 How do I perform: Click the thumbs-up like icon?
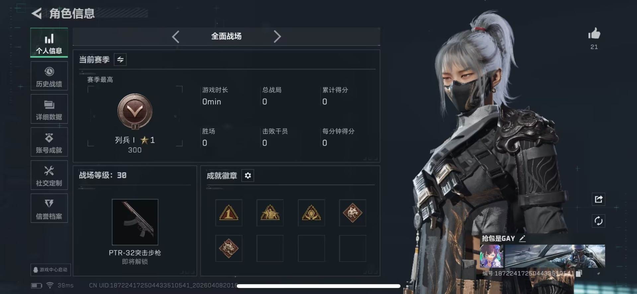[594, 33]
